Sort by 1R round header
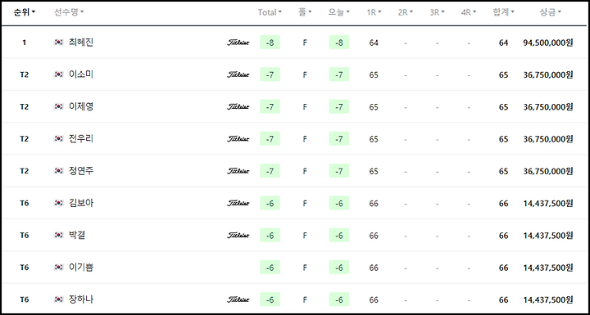This screenshot has width=590, height=315. [x=374, y=12]
